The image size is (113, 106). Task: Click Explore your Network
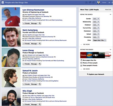pos(96,74)
